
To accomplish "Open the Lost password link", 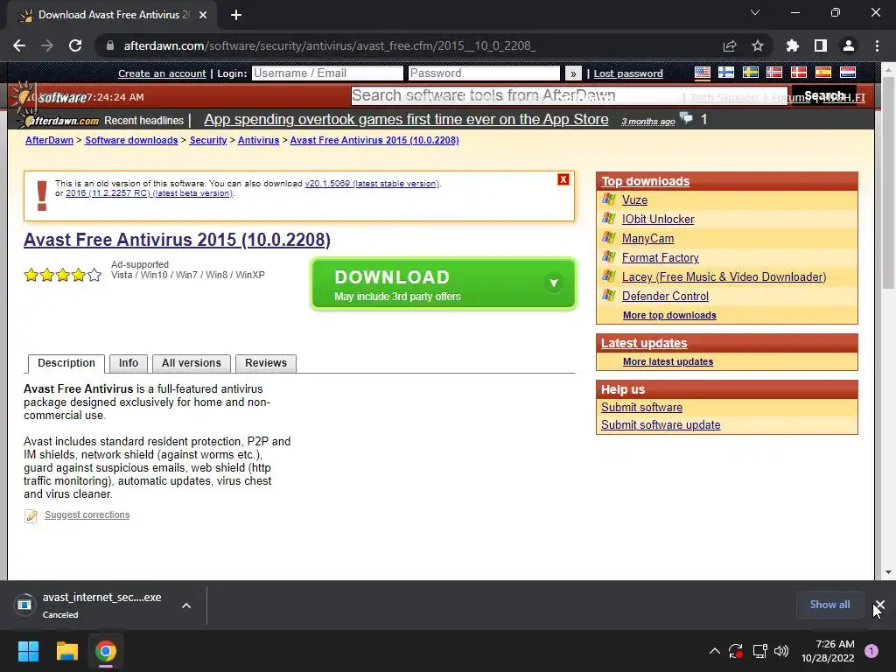I will (628, 73).
